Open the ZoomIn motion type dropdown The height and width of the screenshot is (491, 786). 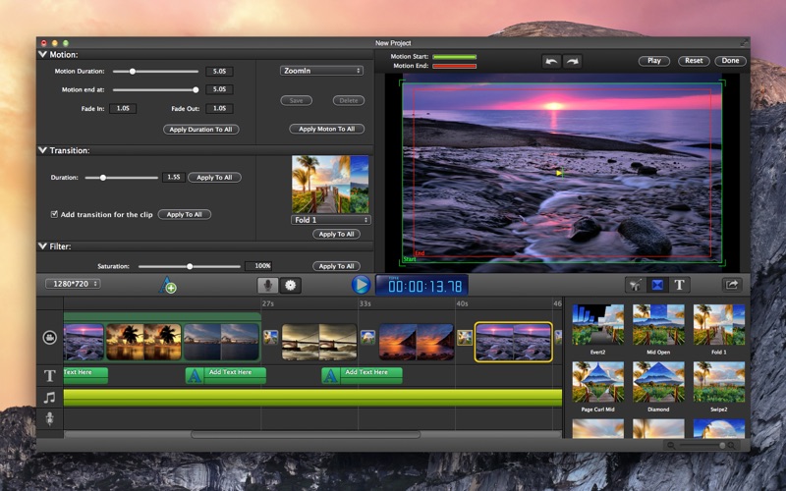[x=319, y=71]
